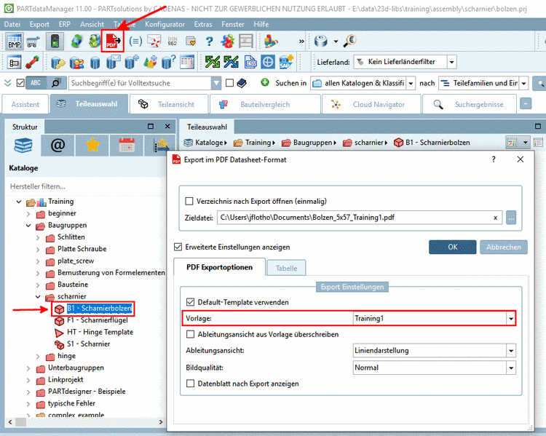Open the Ableitungsansicht dropdown
Image resolution: width=546 pixels, height=436 pixels.
click(x=511, y=351)
